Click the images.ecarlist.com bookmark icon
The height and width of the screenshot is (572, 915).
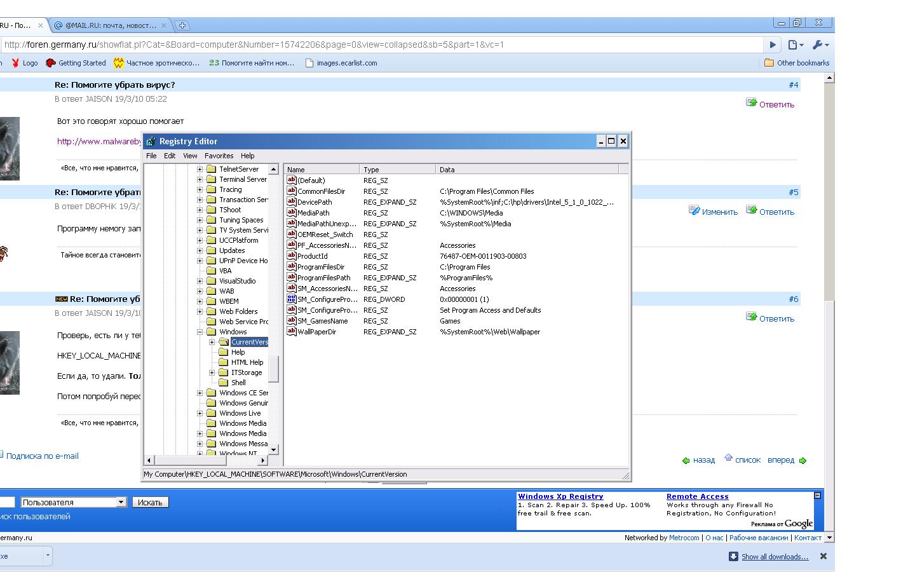309,63
